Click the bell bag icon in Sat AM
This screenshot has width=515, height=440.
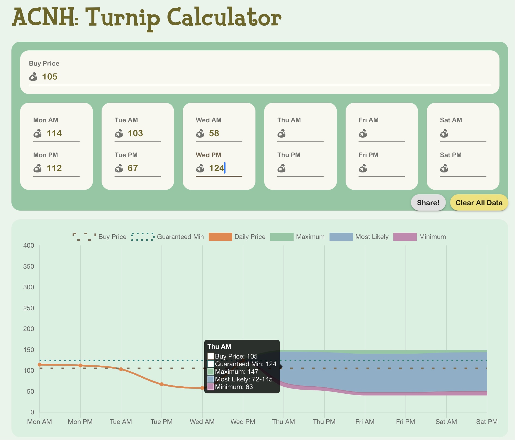[444, 133]
